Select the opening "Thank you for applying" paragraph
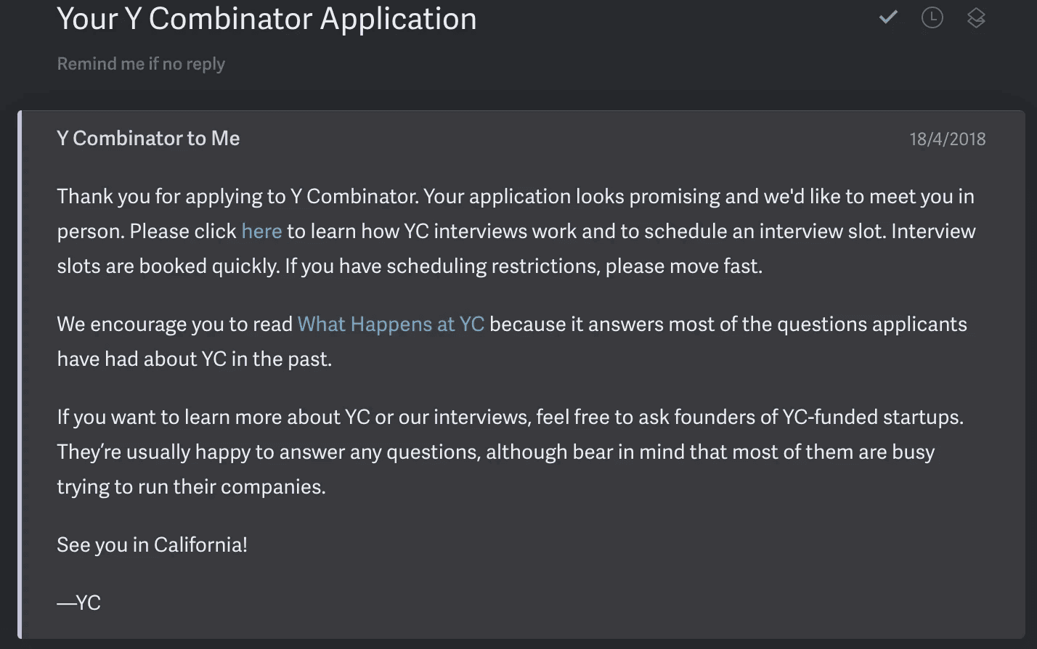Screen dimensions: 1037x649 508,231
